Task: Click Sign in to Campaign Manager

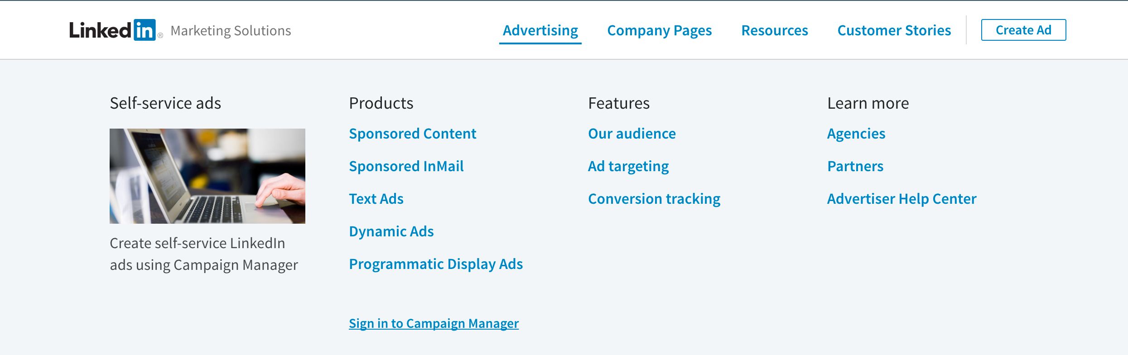Action: tap(434, 323)
